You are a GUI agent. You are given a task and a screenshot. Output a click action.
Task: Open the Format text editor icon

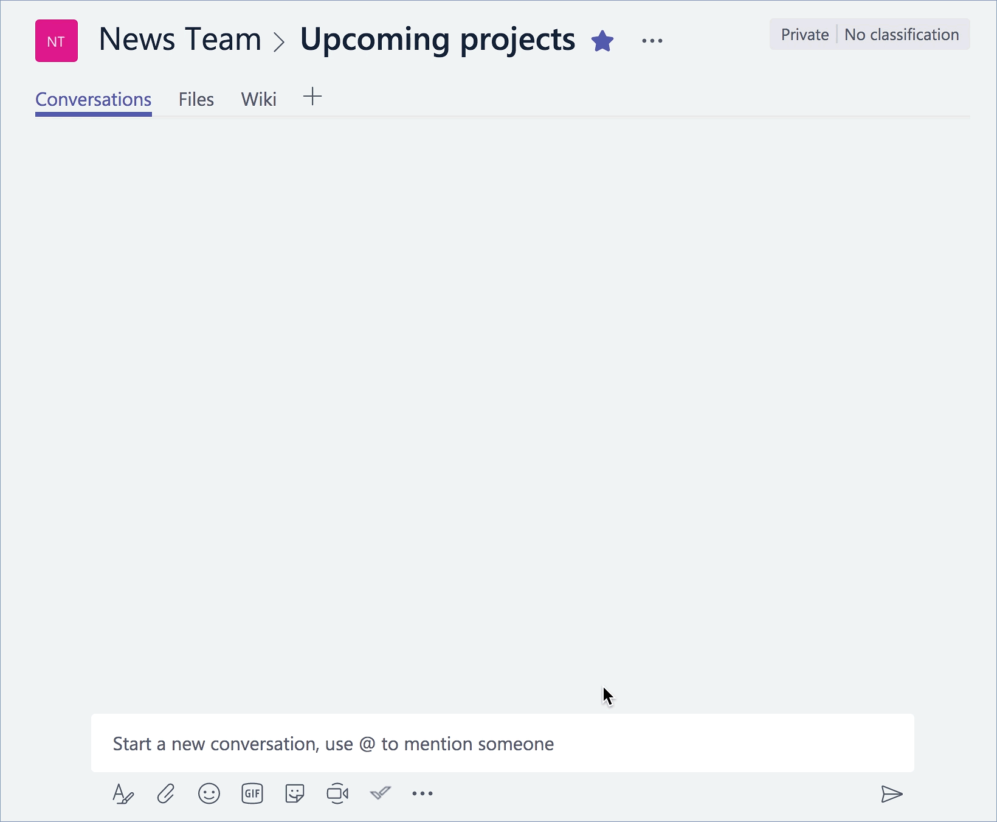[123, 793]
